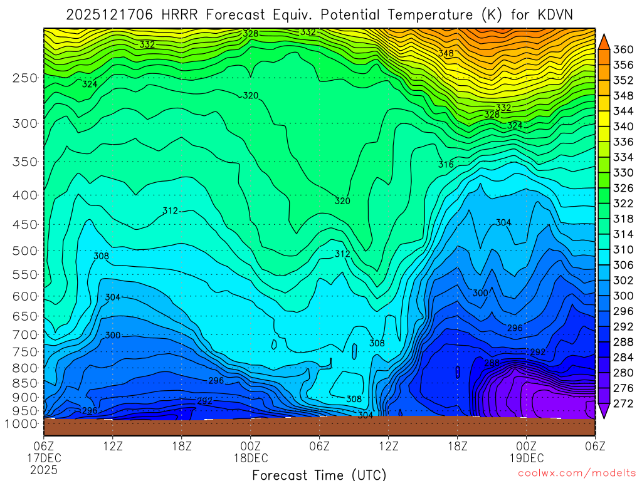Select the 1000 pressure level label
Screen dimensions: 642x481
(x=22, y=424)
